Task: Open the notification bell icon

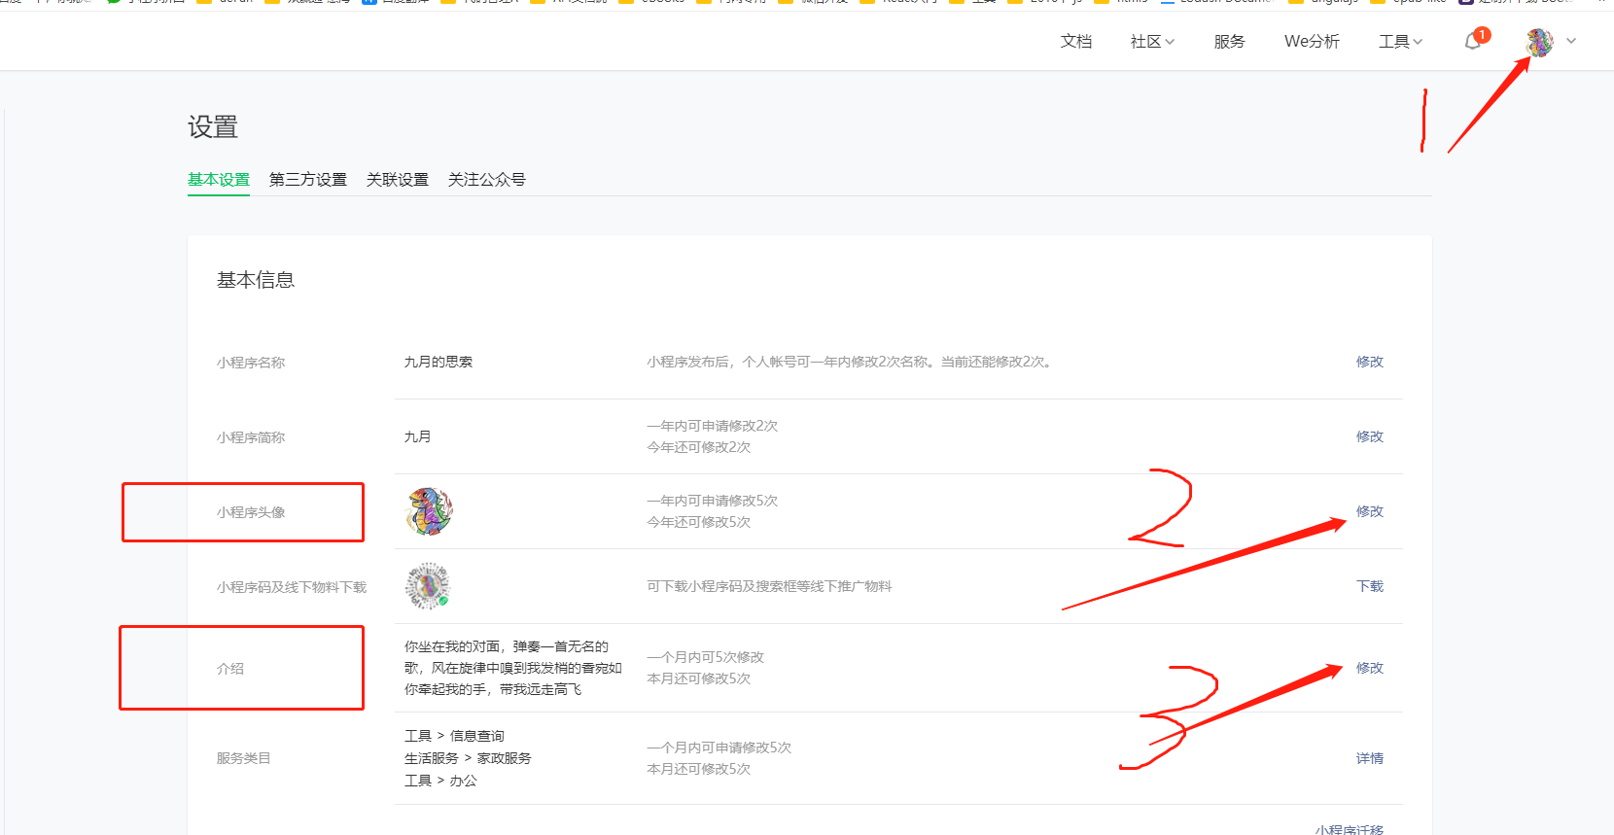Action: 1473,42
